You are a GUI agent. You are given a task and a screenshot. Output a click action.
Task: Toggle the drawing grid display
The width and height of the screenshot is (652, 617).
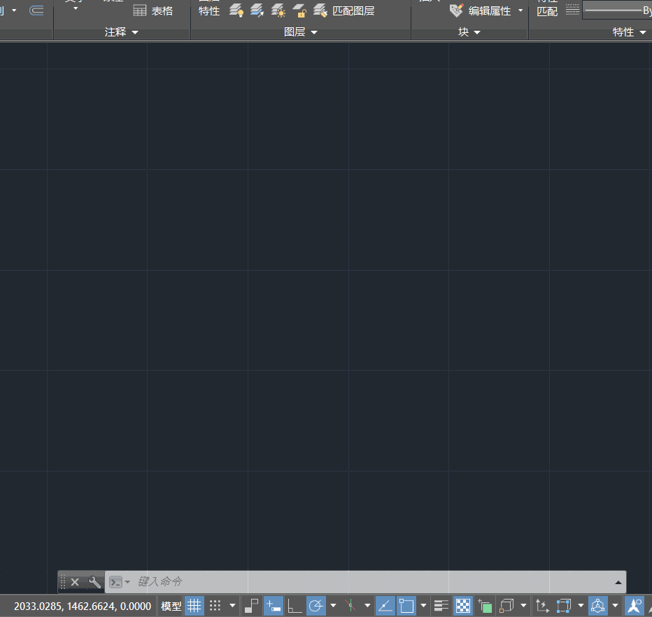[194, 606]
